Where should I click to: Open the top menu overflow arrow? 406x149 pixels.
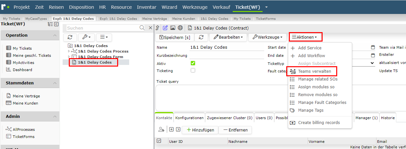click(x=266, y=7)
